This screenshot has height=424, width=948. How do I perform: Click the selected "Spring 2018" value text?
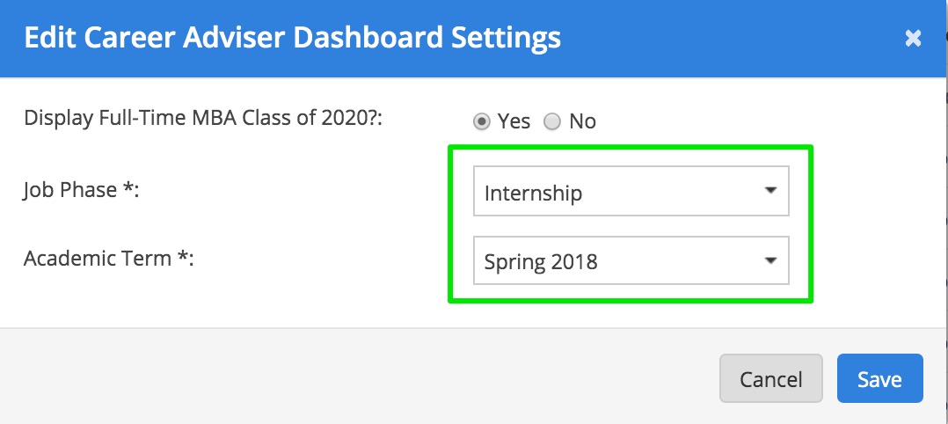pyautogui.click(x=541, y=261)
